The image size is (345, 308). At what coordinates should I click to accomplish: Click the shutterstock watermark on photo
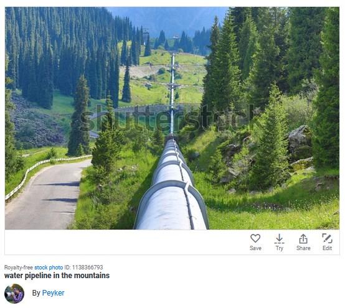pos(168,118)
